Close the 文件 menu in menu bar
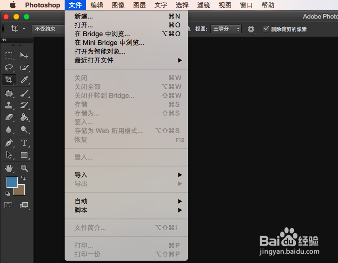The width and height of the screenshot is (338, 263). [x=75, y=5]
